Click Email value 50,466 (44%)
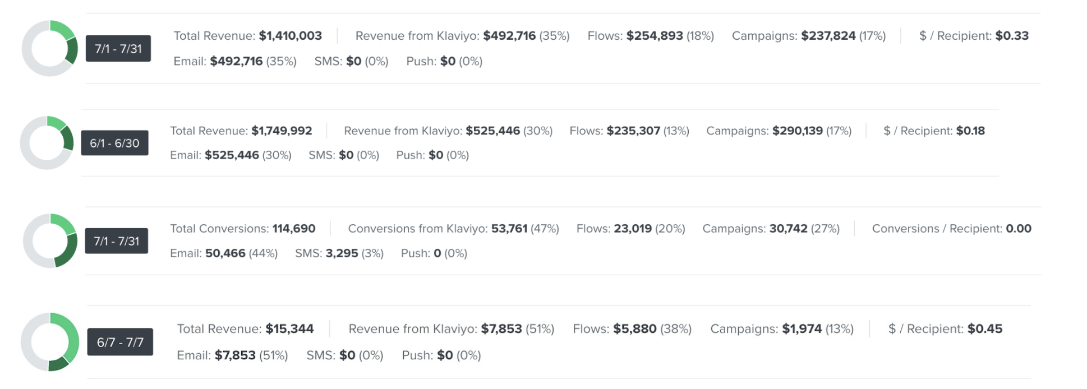This screenshot has width=1087, height=389. [x=241, y=253]
